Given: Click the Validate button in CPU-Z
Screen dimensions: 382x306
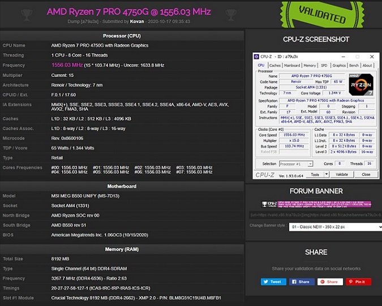Looking at the screenshot, I should click(342, 174).
